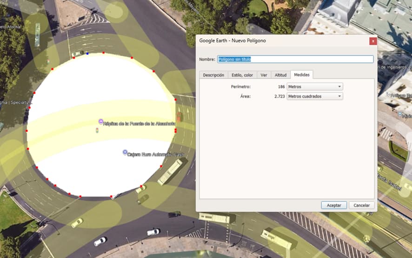Screen dimensions: 412x258
Task: Select the Medidas tab
Action: pyautogui.click(x=301, y=75)
